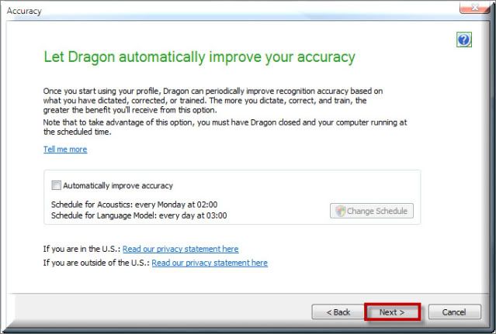The image size is (496, 334).
Task: Click the Change Schedule button text
Action: click(x=376, y=211)
